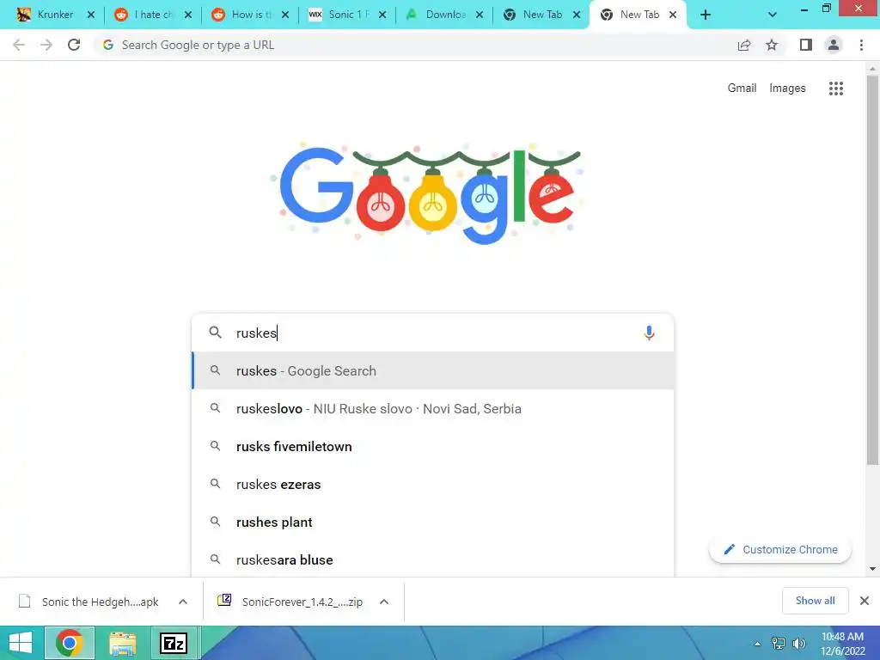The image size is (880, 660).
Task: Open the taskbar clock showing 10:48 AM
Action: click(x=842, y=644)
